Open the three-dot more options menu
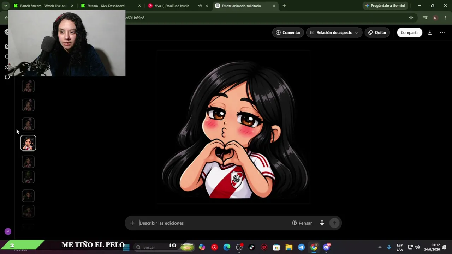Image resolution: width=452 pixels, height=254 pixels. [442, 32]
